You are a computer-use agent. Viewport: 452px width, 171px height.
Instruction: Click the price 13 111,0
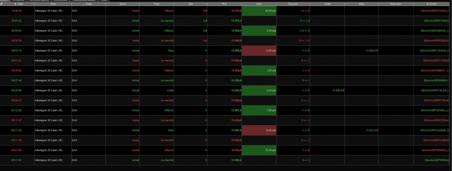coord(236,11)
